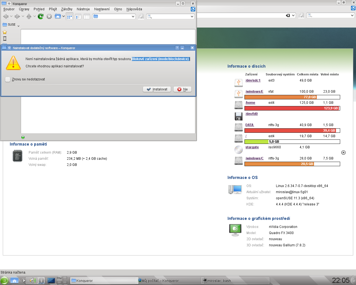This screenshot has width=356, height=285.
Task: Click the clear-location icon in back window
Action: (x=288, y=16)
